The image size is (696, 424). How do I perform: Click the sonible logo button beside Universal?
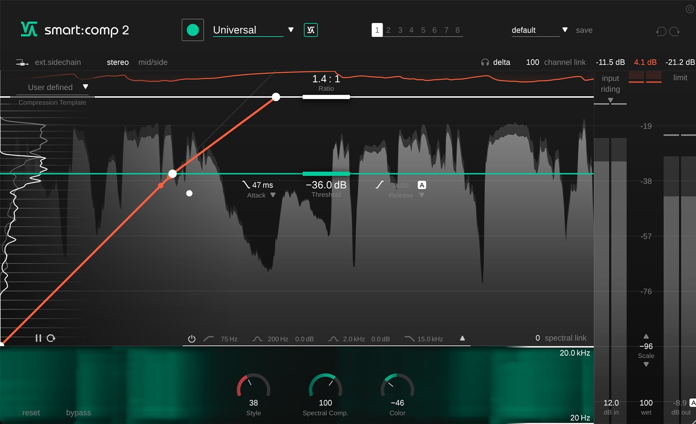tap(311, 30)
